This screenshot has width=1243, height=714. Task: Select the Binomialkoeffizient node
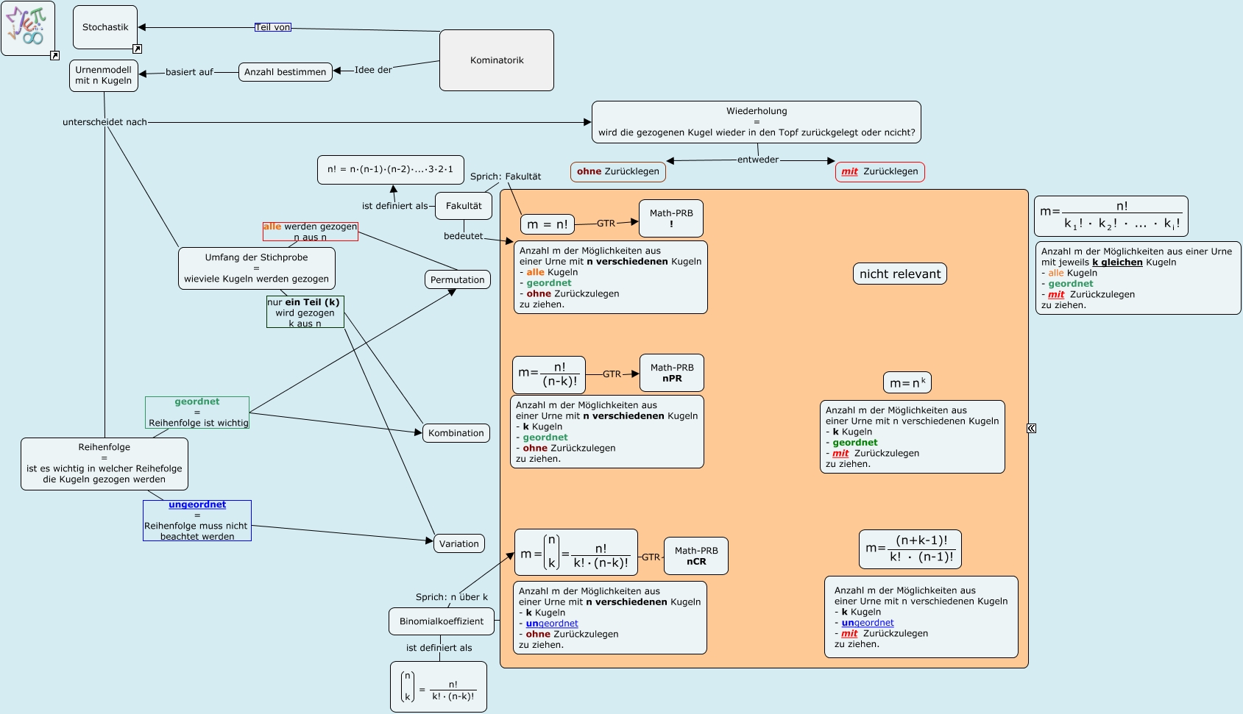[442, 621]
